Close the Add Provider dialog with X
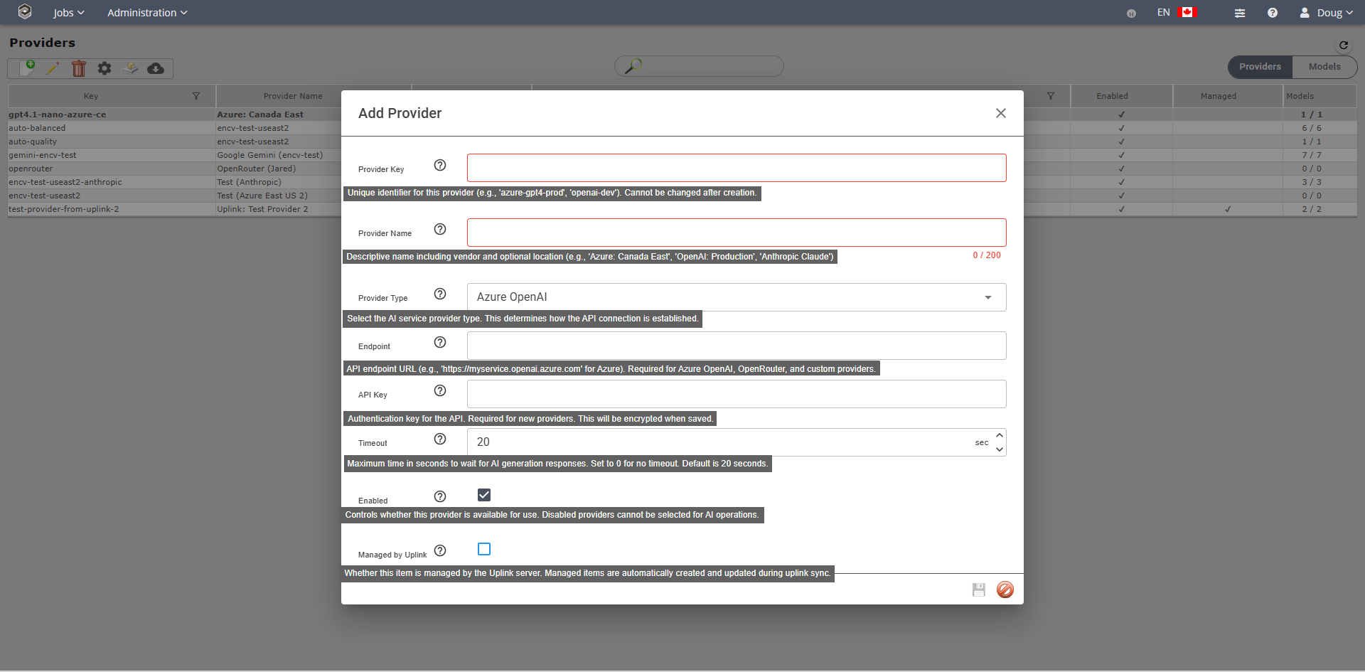This screenshot has width=1365, height=672. click(1000, 113)
